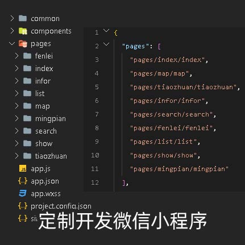Image resolution: width=245 pixels, height=245 pixels.
Task: Select the pages folder name
Action: tap(41, 44)
